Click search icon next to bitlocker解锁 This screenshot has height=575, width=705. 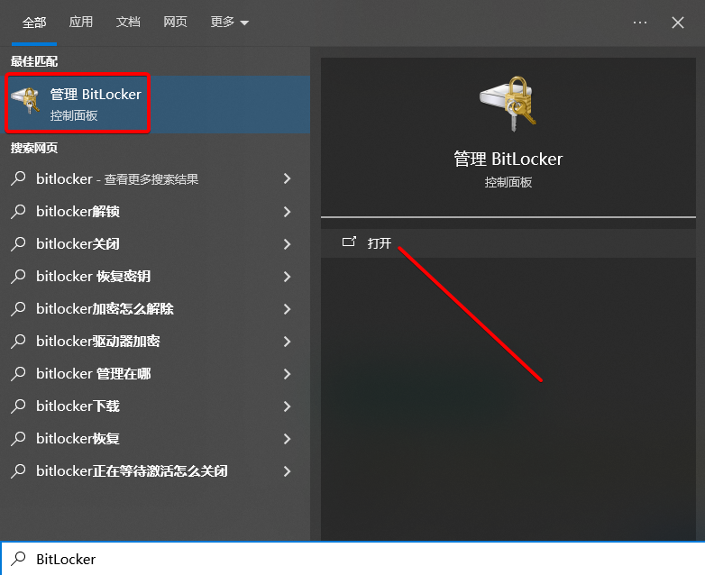point(18,211)
